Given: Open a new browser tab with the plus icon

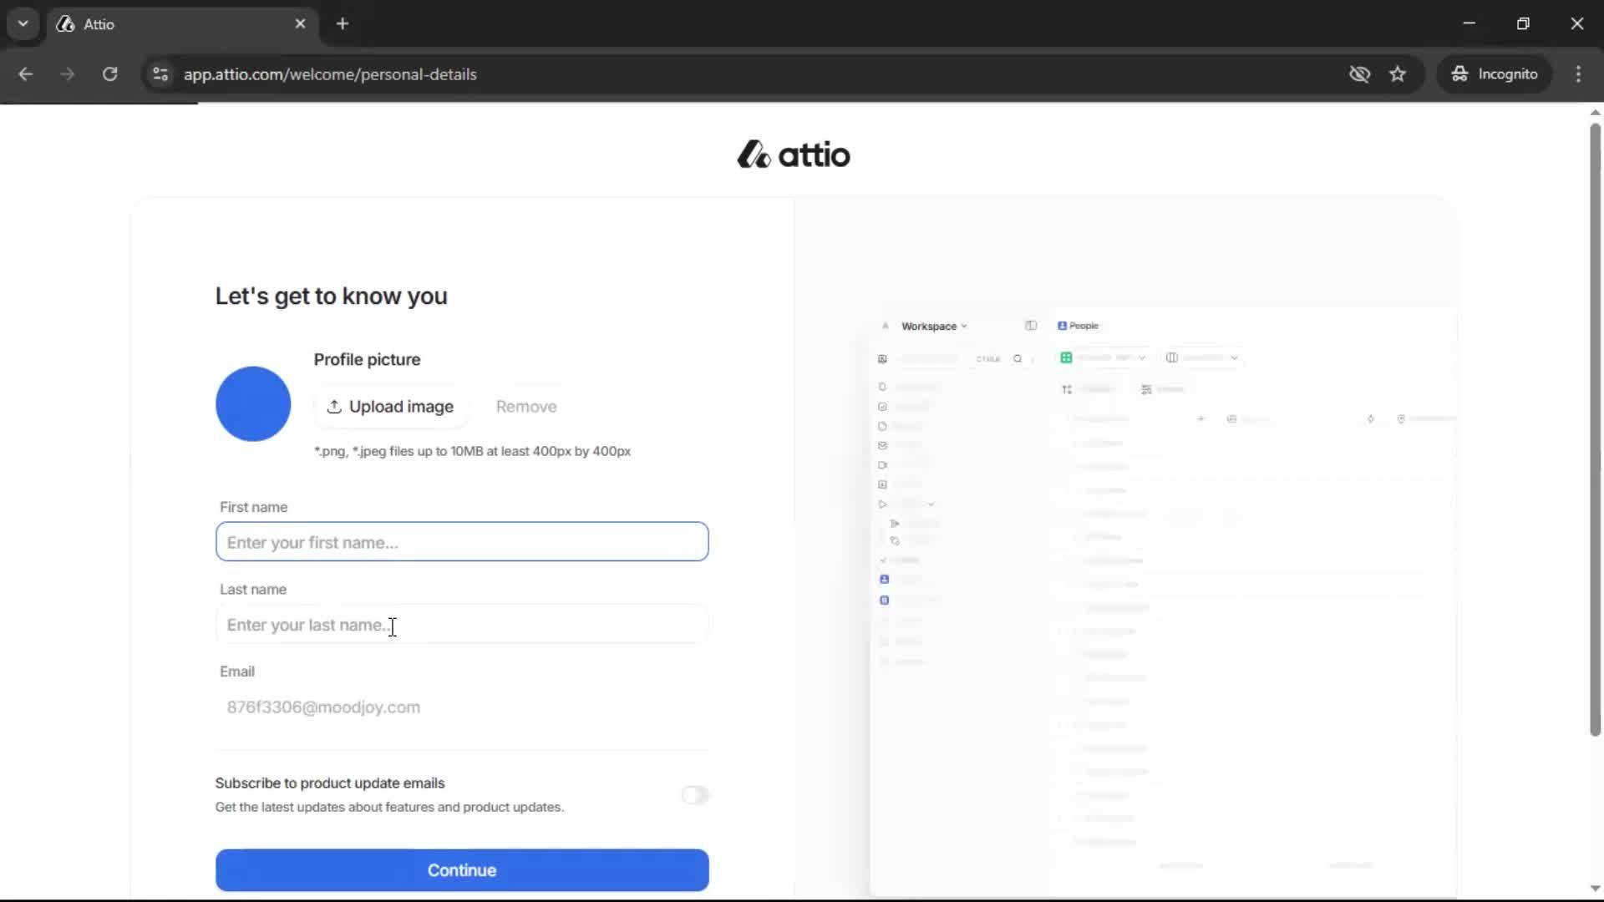Looking at the screenshot, I should coord(343,23).
